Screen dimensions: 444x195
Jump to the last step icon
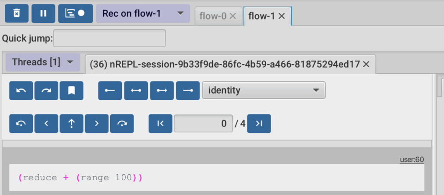click(x=259, y=123)
